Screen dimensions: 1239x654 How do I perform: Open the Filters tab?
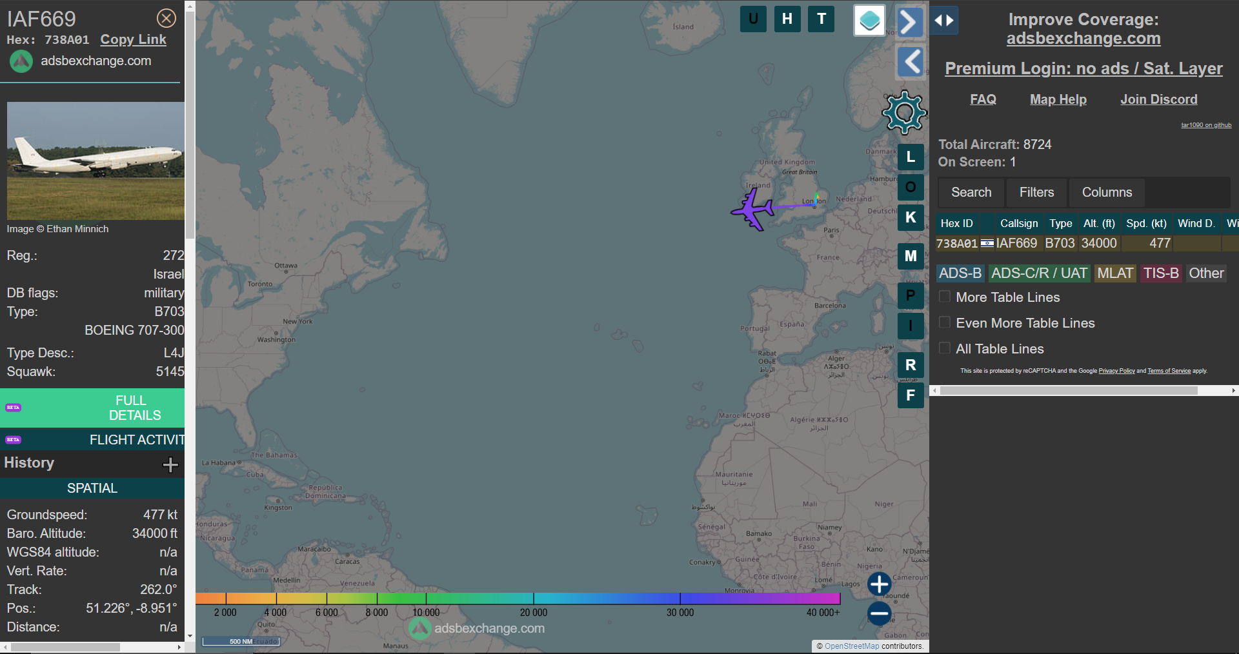(1036, 192)
